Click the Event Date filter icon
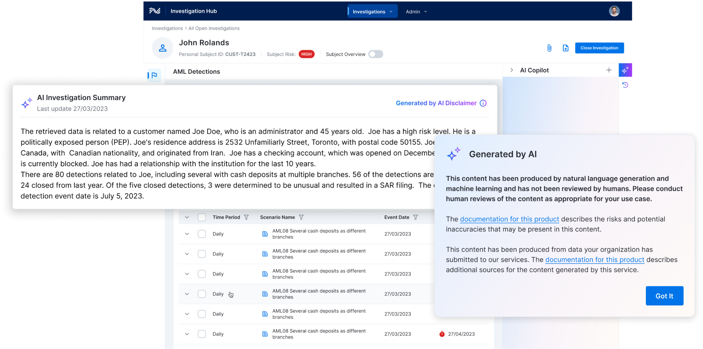703x349 pixels. tap(416, 217)
